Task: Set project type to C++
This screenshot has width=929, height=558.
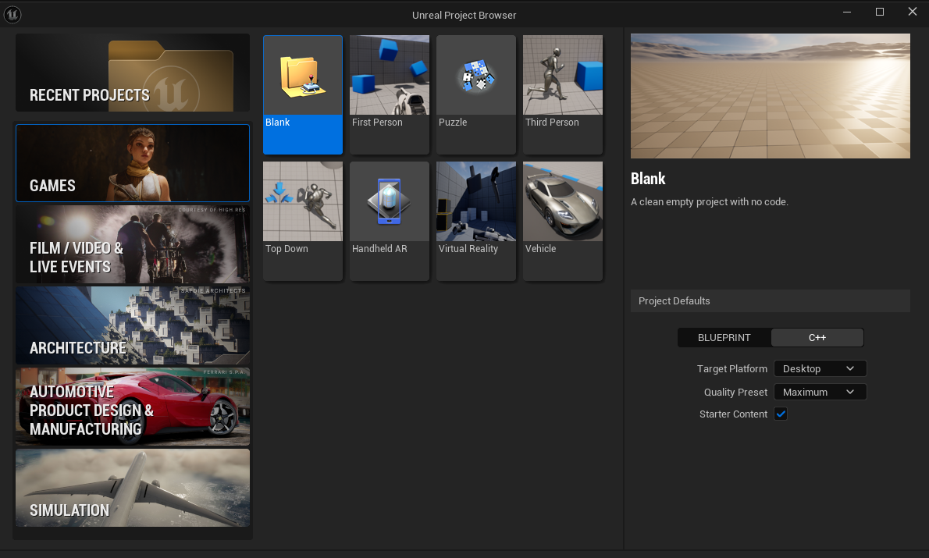Action: click(817, 338)
